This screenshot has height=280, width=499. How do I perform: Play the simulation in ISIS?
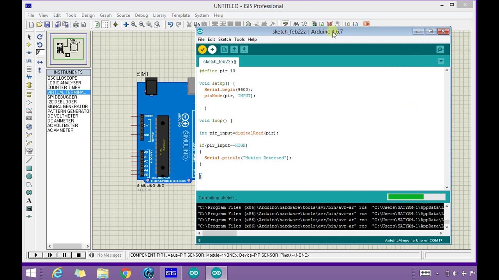[x=35, y=255]
